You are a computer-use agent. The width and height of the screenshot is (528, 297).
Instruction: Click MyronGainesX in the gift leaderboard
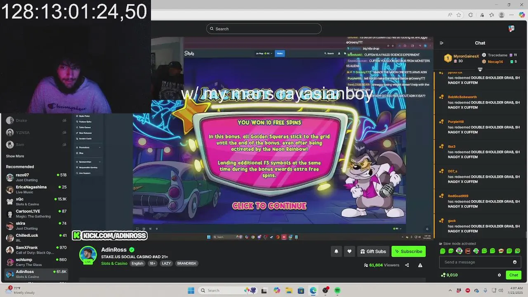pos(466,56)
